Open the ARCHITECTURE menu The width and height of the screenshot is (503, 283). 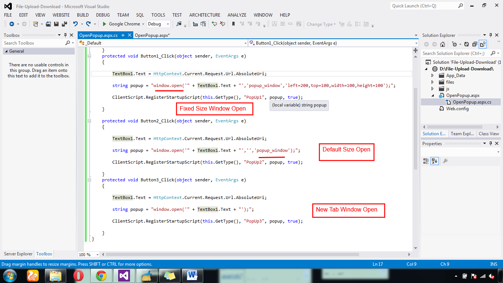pyautogui.click(x=205, y=15)
